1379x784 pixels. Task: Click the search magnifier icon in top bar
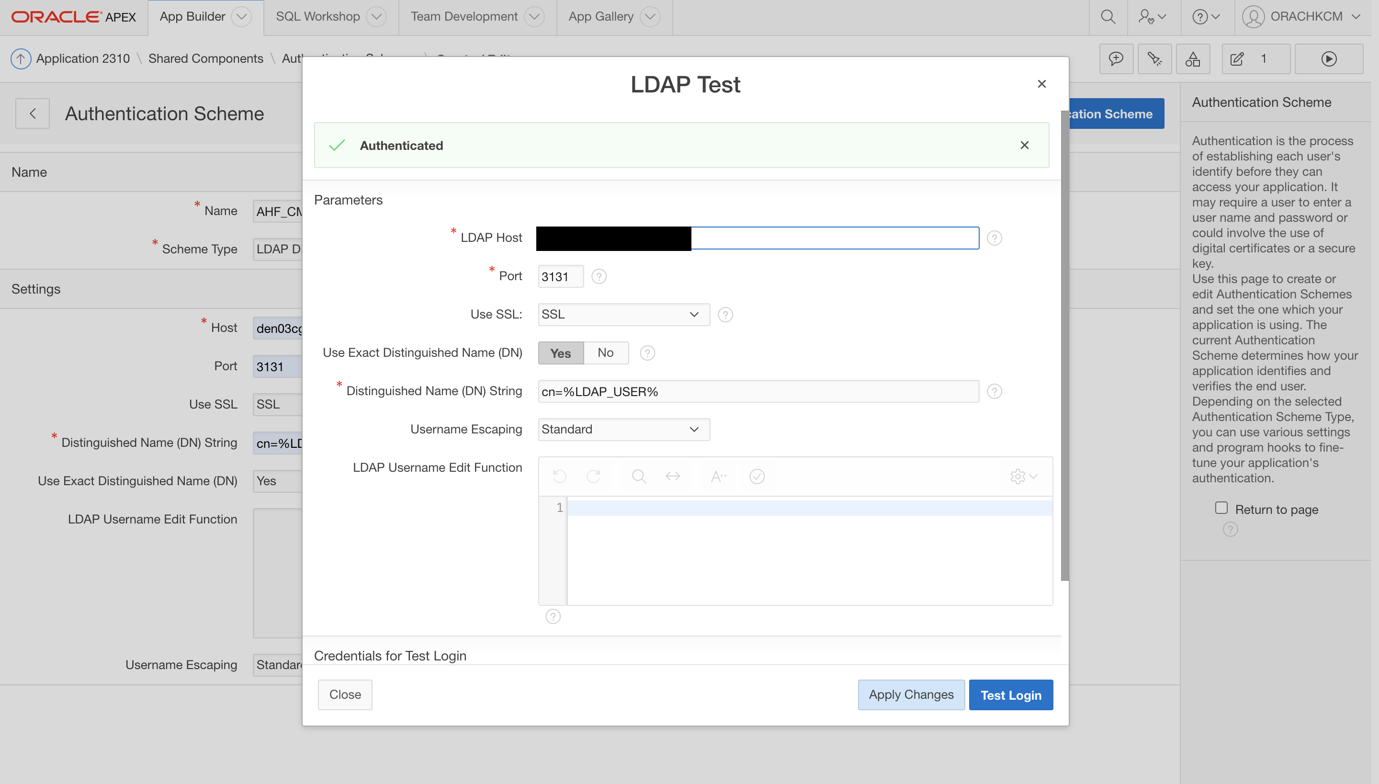1108,17
